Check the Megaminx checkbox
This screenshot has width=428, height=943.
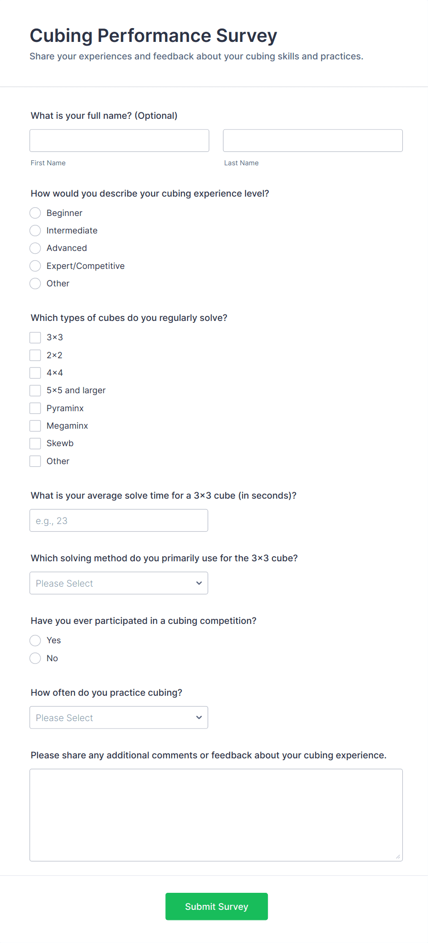[x=35, y=425]
